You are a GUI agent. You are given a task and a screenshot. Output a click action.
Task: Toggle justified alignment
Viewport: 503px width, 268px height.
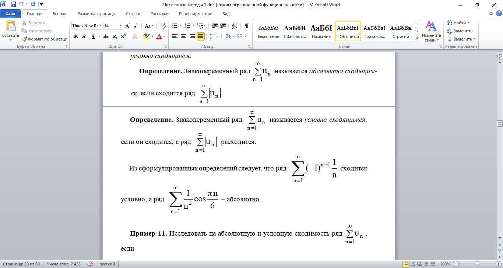point(201,36)
